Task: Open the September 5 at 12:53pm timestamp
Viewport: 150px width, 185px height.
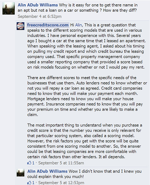Action: click(61, 183)
